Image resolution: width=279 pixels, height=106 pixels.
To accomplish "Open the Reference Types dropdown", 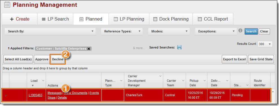I will coord(122,31).
